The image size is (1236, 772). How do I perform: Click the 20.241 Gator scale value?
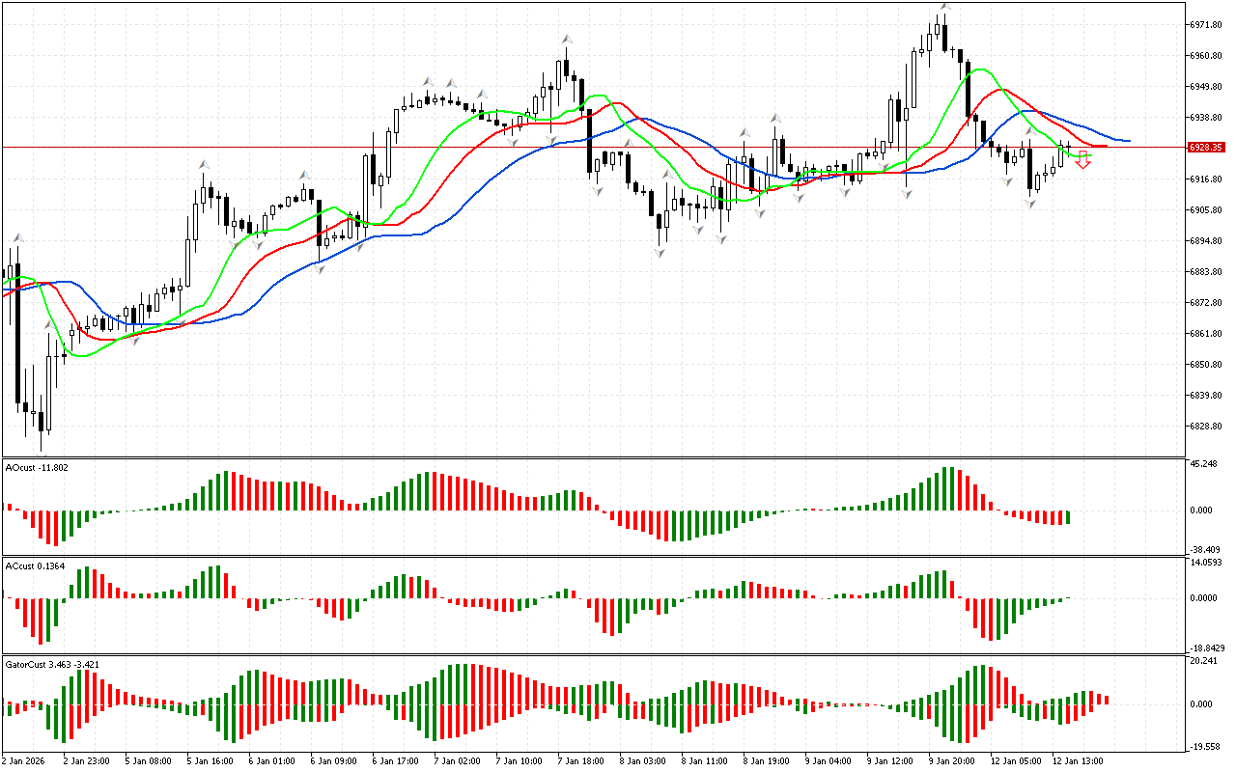tap(1205, 661)
